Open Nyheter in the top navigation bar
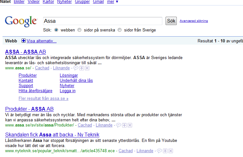 (x=65, y=2)
